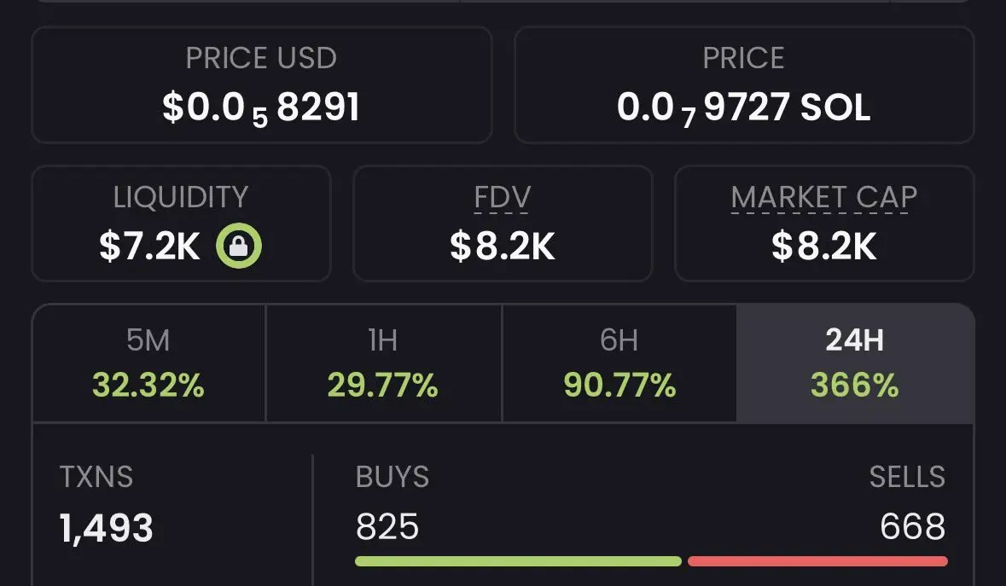Click the TXNS label
The image size is (1006, 586).
coord(96,477)
